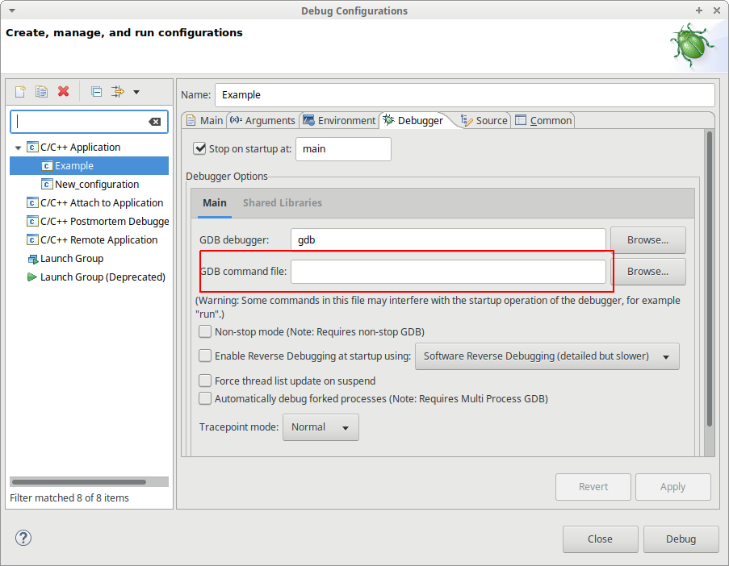Collapse the C/C++ Application tree node
This screenshot has width=729, height=566.
18,148
